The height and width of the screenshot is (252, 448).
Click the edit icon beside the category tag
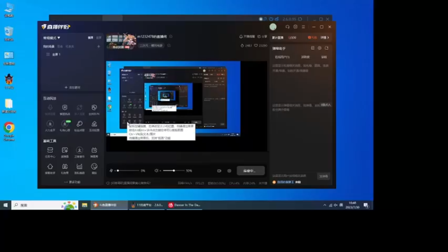tap(169, 45)
